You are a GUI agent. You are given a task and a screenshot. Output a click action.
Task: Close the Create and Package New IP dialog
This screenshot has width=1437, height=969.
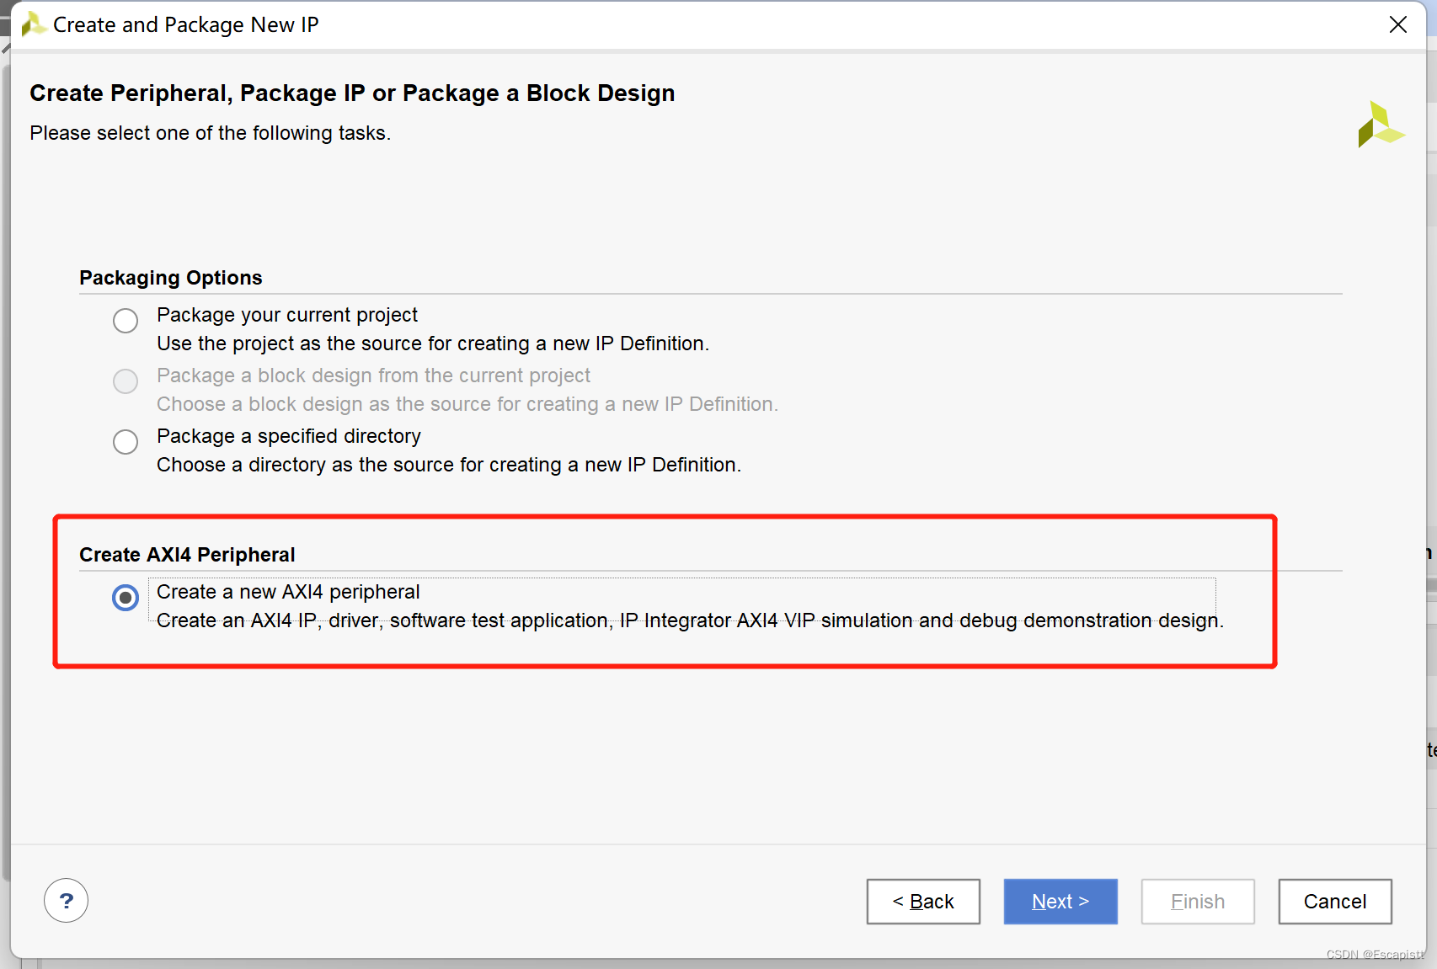click(x=1397, y=24)
